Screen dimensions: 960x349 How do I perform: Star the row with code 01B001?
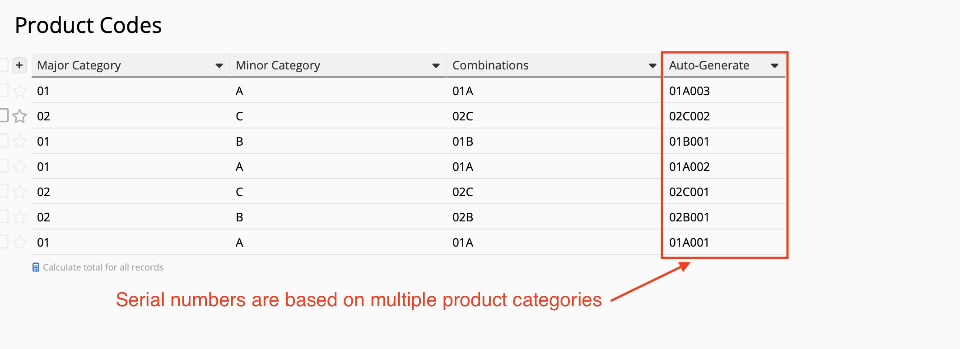tap(19, 142)
